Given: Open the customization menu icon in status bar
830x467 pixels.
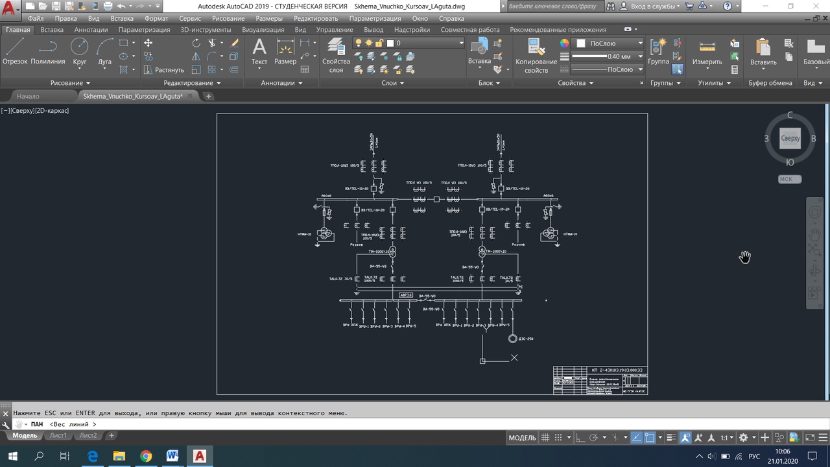Looking at the screenshot, I should coord(824,438).
